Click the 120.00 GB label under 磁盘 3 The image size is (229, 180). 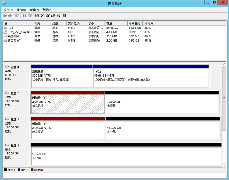tap(12, 127)
